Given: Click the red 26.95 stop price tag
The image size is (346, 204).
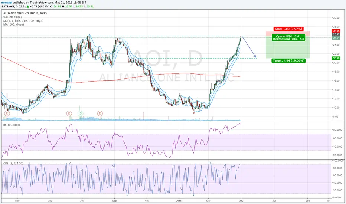Looking at the screenshot, I should pyautogui.click(x=336, y=31).
